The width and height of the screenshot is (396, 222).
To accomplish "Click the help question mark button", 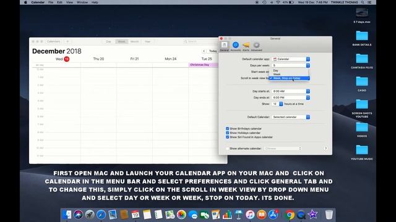I will tap(325, 148).
